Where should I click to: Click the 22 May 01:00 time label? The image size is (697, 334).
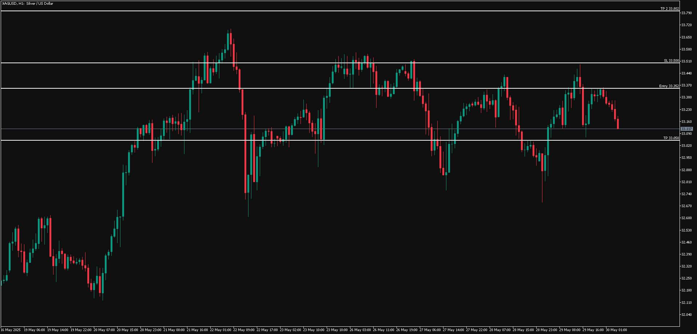220,330
